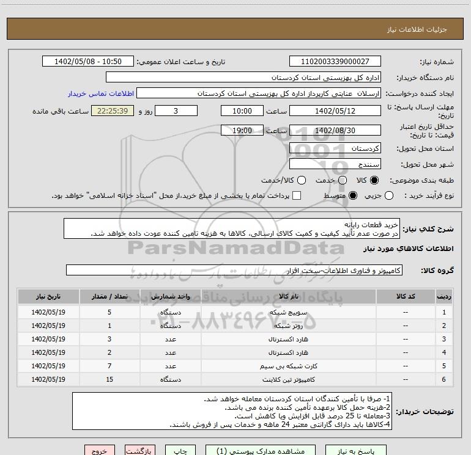
Task: Click the remaining days field showing 3
Action: point(176,111)
